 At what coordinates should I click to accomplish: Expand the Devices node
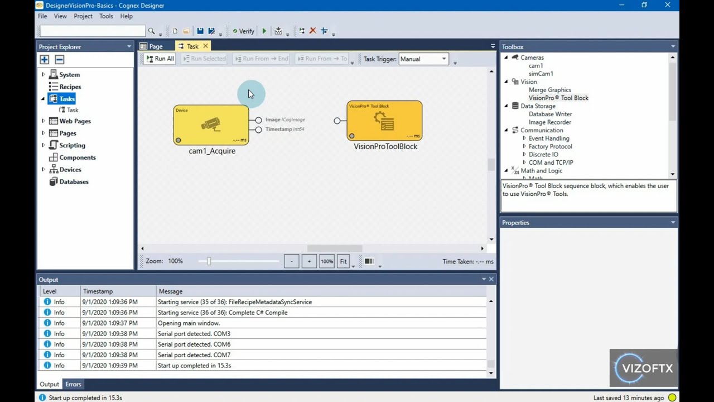(x=43, y=170)
